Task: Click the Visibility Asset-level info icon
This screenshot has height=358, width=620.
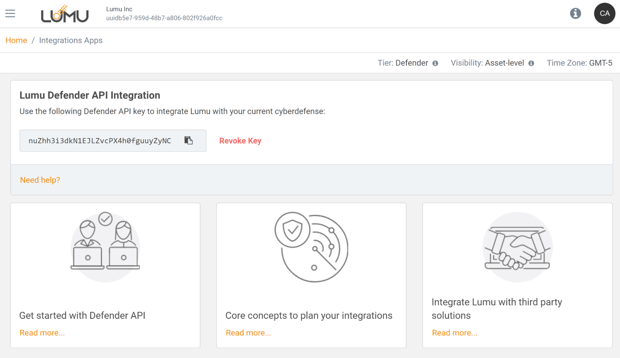Action: tap(531, 63)
